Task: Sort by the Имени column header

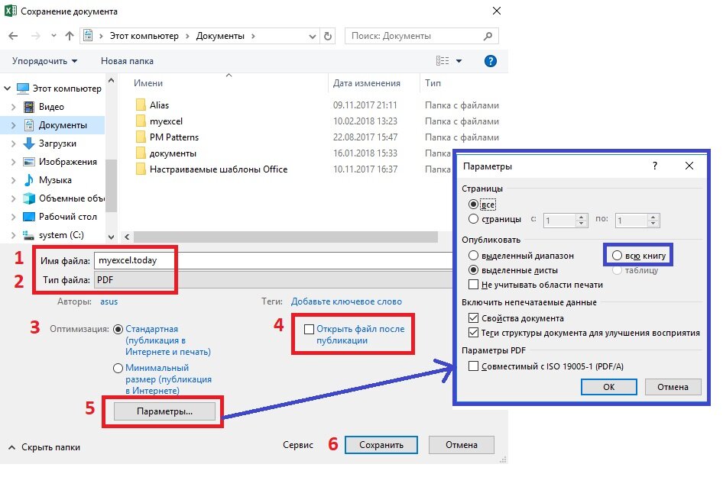Action: [x=148, y=83]
